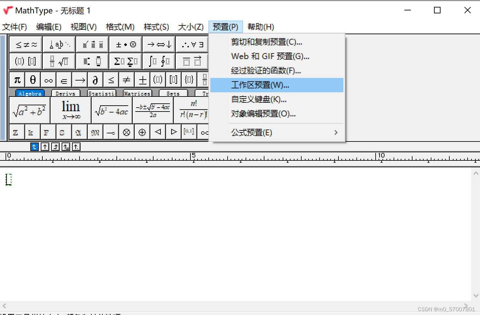Insert the right arrow symbol
The image size is (480, 315).
(x=80, y=80)
